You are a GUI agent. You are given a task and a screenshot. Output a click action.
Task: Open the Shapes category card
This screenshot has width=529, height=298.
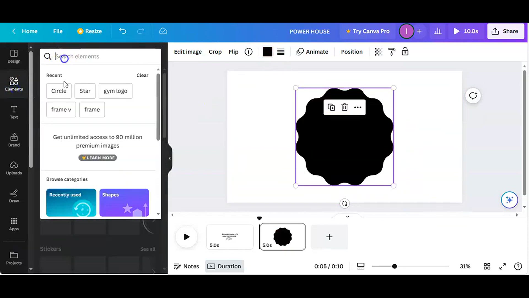coord(124,203)
